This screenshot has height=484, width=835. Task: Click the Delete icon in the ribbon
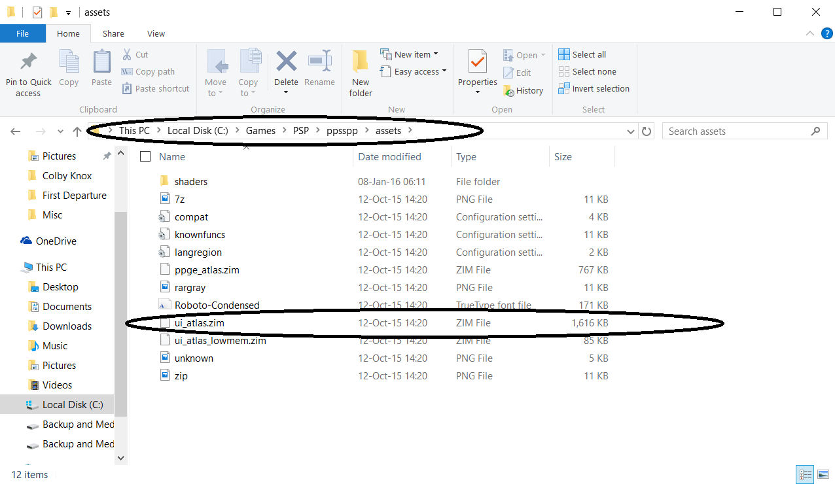coord(286,63)
